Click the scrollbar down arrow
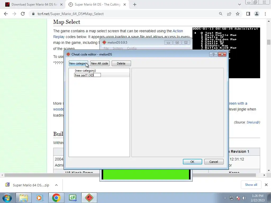 click(x=269, y=170)
